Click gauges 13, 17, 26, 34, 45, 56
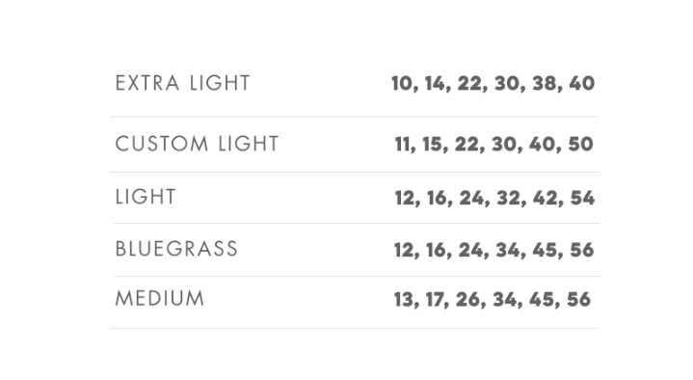The height and width of the screenshot is (380, 693). (492, 300)
